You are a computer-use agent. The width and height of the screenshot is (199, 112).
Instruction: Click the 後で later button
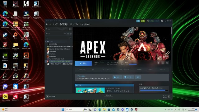138,77
